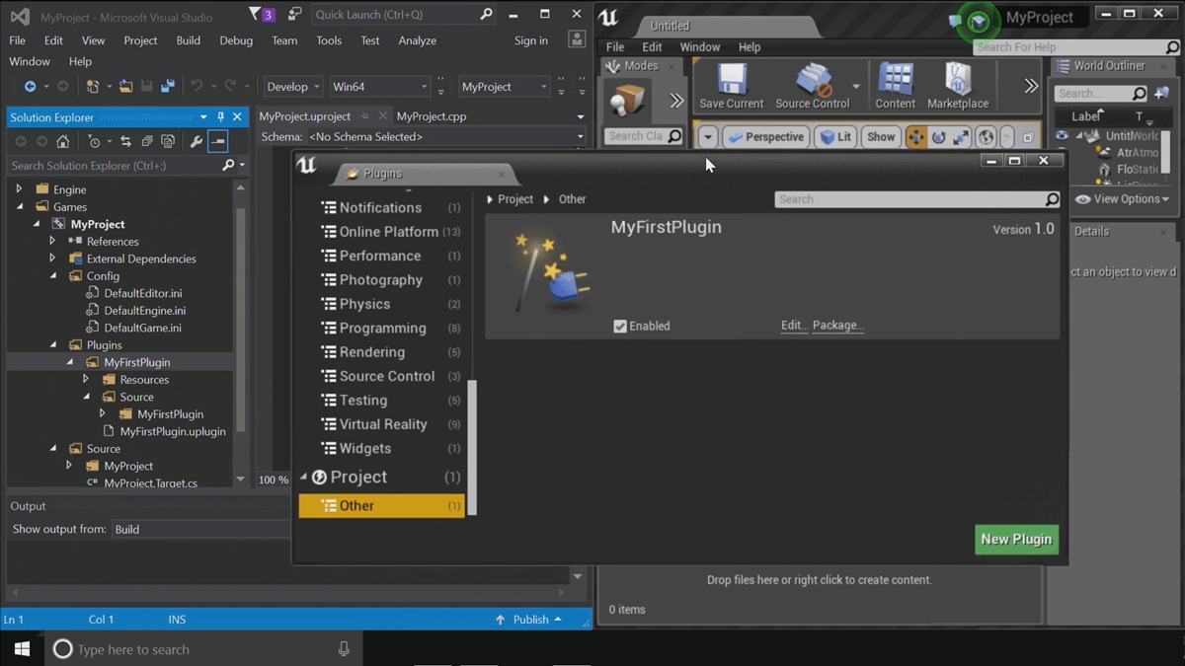This screenshot has width=1185, height=666.
Task: Collapse the Config folder in Solution Explorer
Action: coord(52,275)
